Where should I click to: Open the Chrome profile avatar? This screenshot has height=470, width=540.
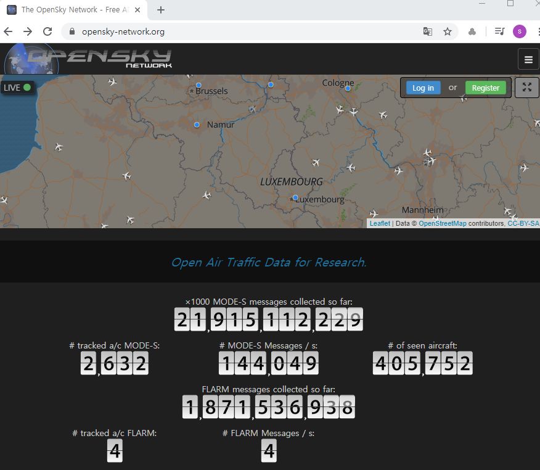coord(519,31)
